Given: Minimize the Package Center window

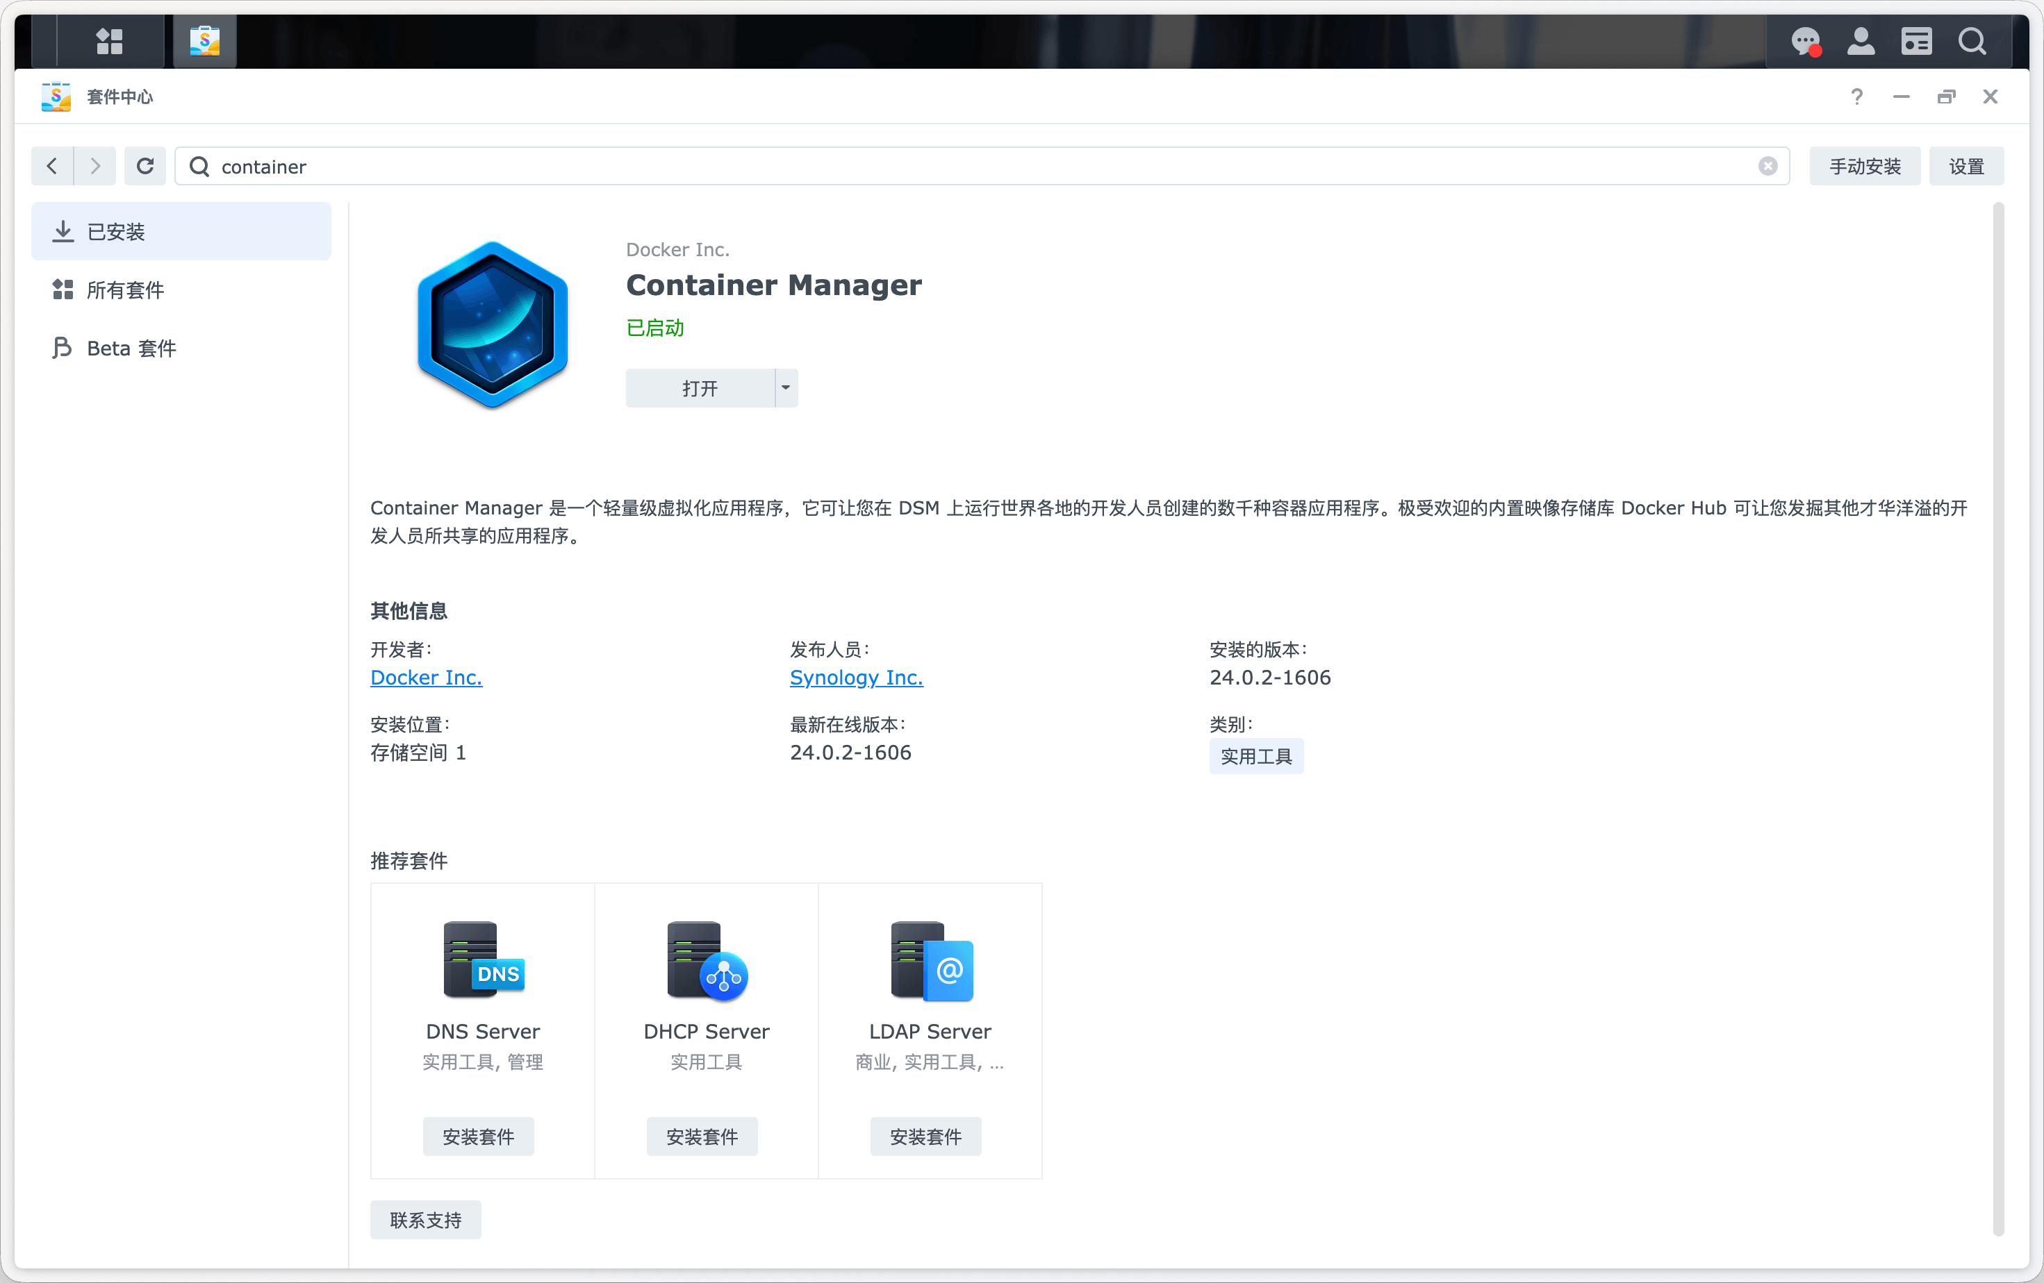Looking at the screenshot, I should coord(1901,97).
